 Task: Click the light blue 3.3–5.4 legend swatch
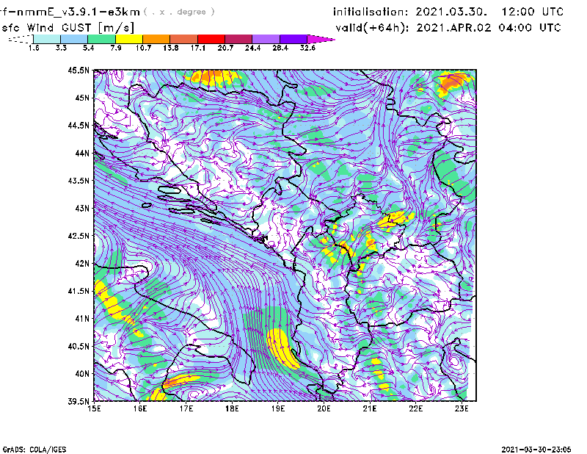(x=74, y=39)
